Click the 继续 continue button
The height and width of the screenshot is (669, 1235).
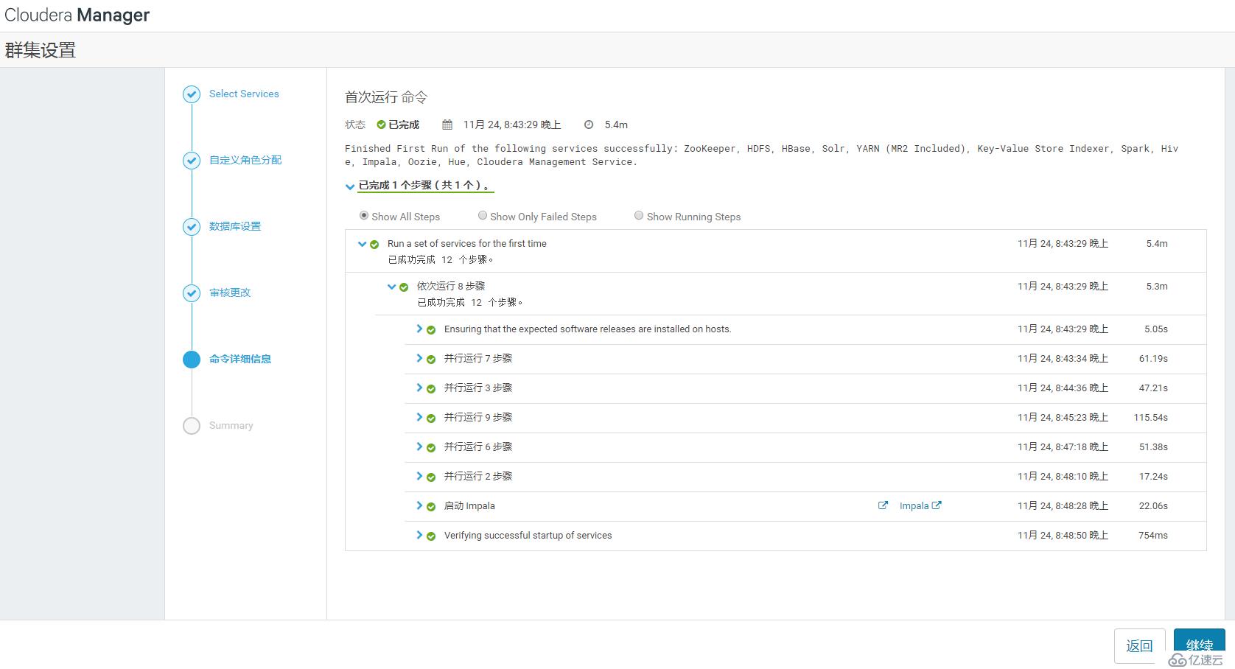[x=1200, y=646]
